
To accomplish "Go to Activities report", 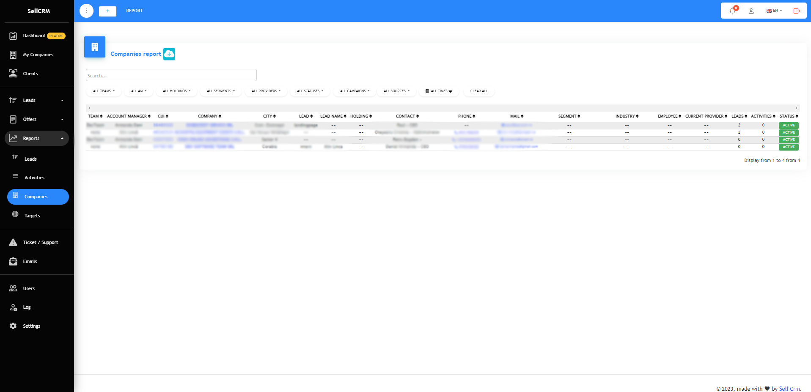I will 34,178.
